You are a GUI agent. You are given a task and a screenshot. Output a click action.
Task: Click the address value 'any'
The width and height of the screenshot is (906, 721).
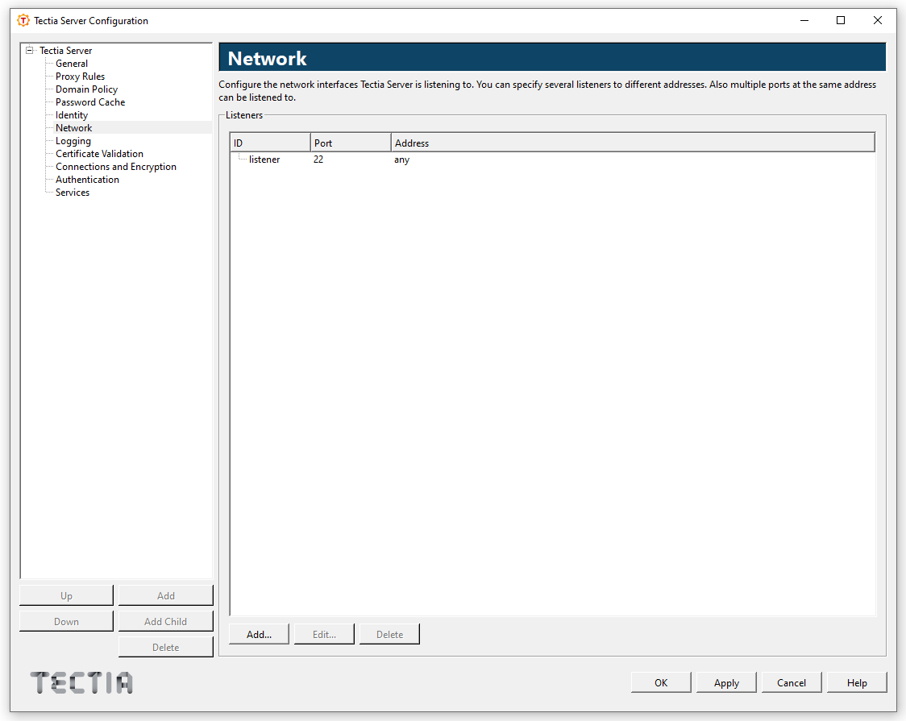click(401, 160)
